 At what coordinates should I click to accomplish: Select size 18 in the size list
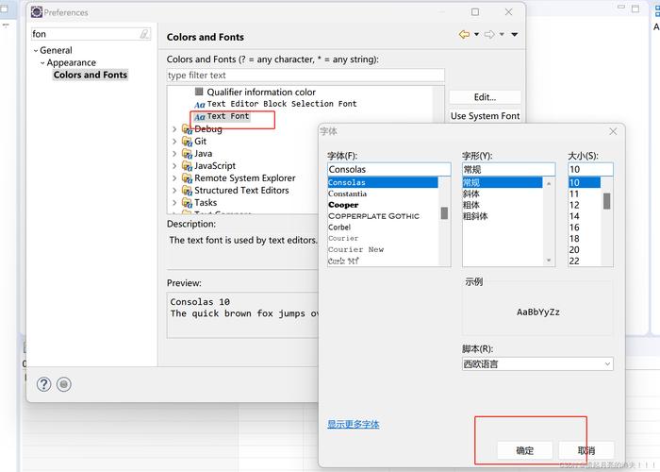[574, 239]
